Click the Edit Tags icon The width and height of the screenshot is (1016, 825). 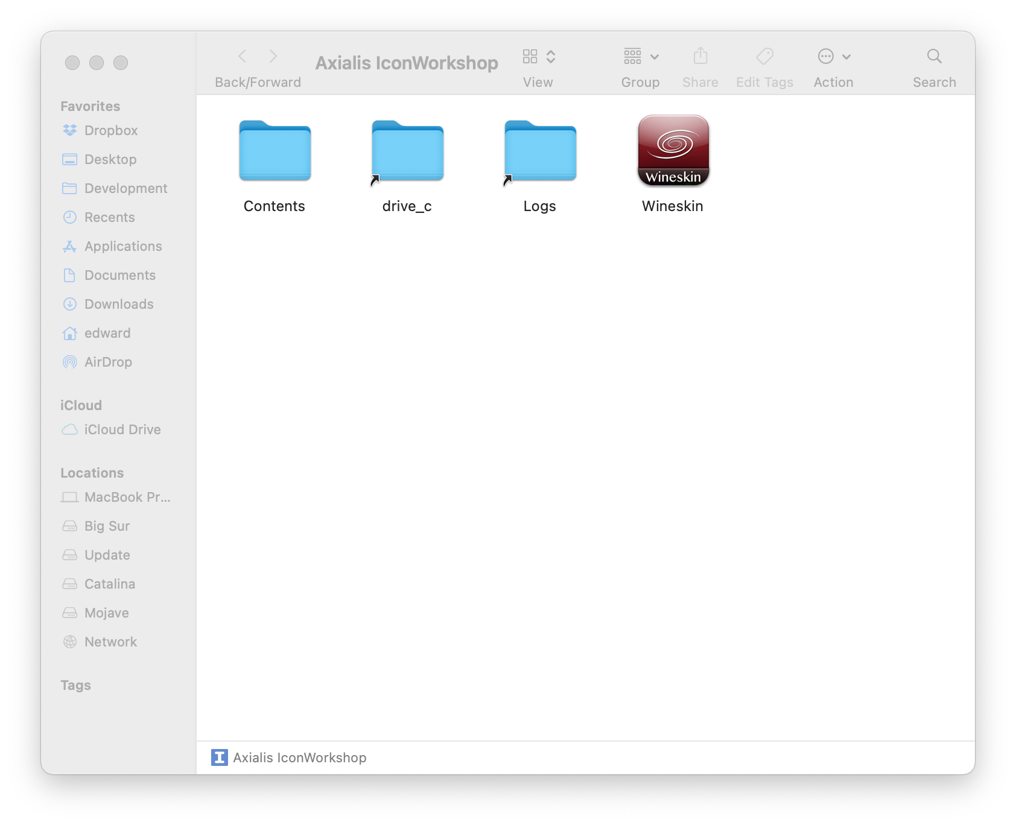(765, 57)
